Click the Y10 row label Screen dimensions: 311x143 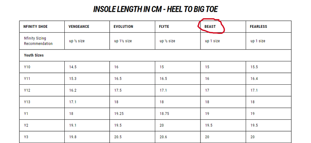[x=27, y=67]
